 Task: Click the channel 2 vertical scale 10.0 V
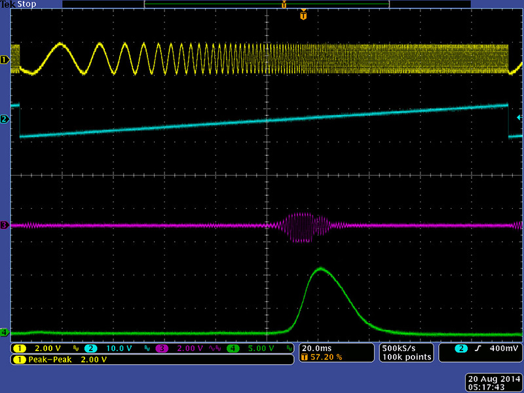pos(119,348)
